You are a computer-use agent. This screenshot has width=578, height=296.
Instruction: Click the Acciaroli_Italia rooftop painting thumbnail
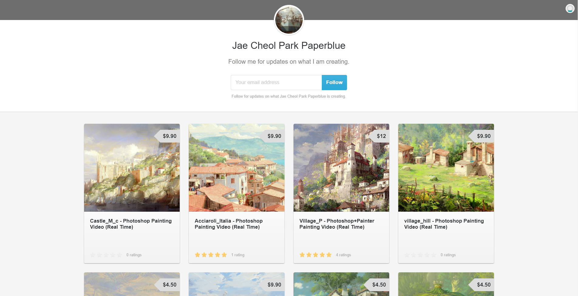click(x=236, y=168)
